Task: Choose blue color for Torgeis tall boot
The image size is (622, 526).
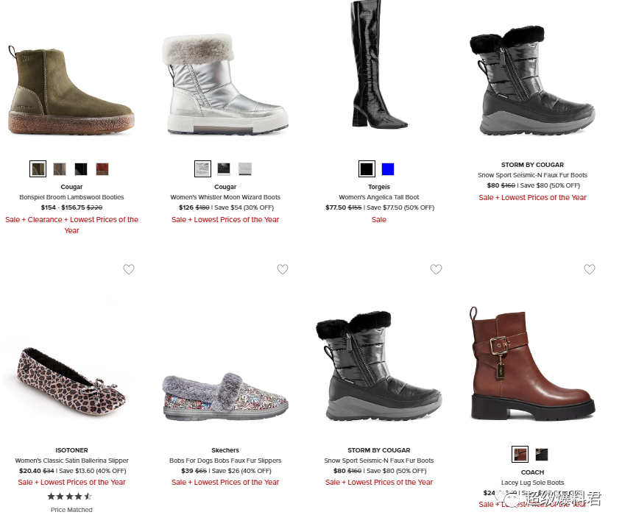Action: click(x=388, y=169)
